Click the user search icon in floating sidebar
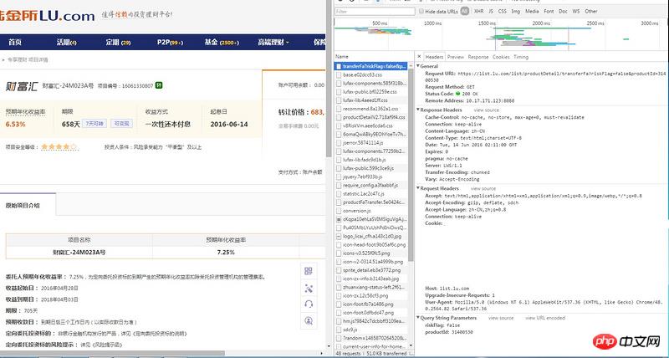 [309, 320]
